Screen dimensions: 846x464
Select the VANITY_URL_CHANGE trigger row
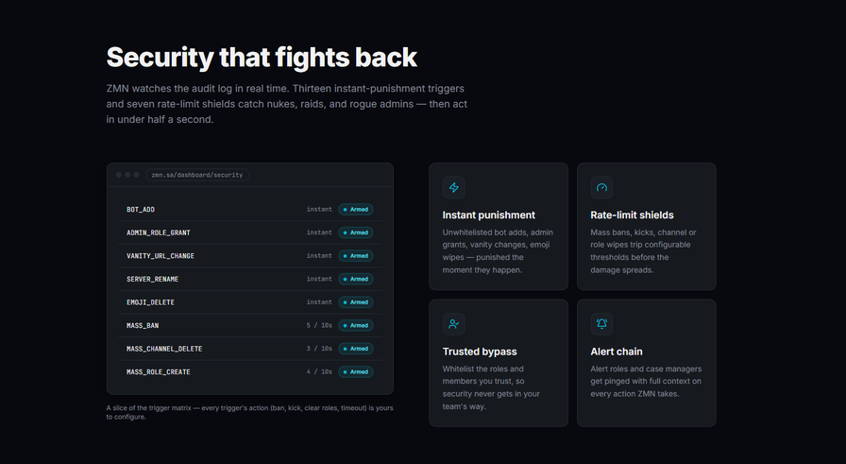click(250, 256)
